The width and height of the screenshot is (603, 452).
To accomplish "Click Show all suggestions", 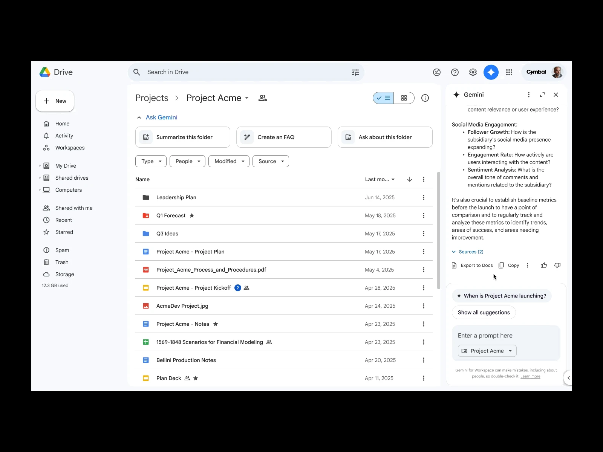I will pos(484,312).
